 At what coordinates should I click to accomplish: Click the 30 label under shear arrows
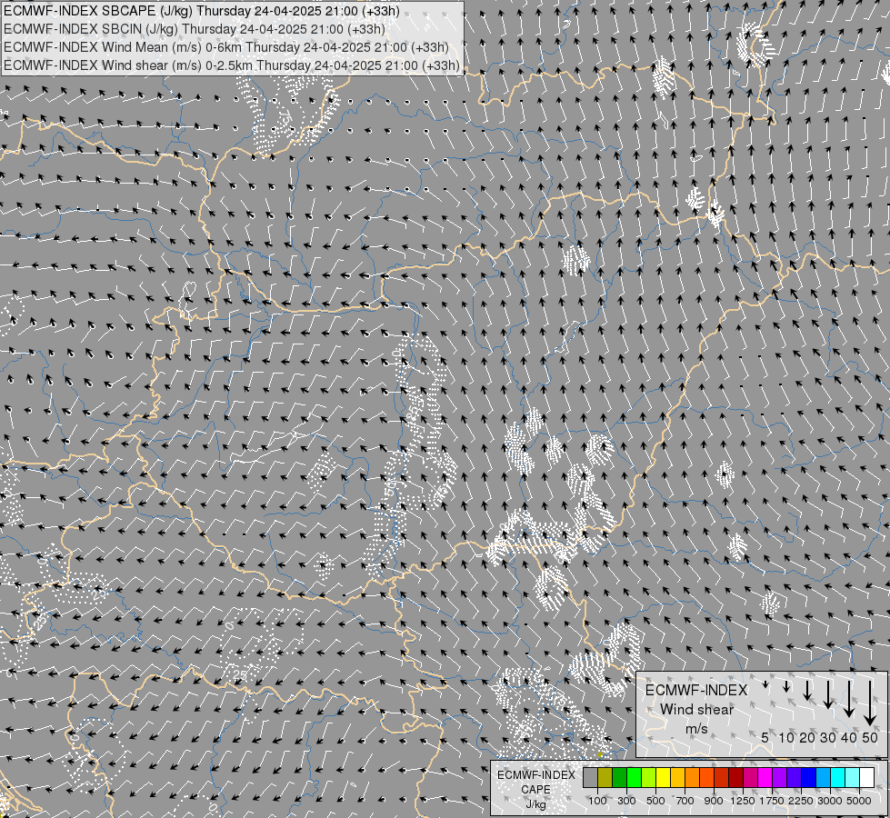click(828, 738)
